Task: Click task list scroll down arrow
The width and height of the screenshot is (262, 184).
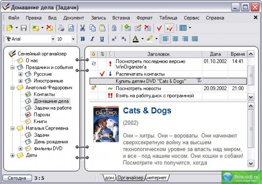Action: [x=251, y=97]
